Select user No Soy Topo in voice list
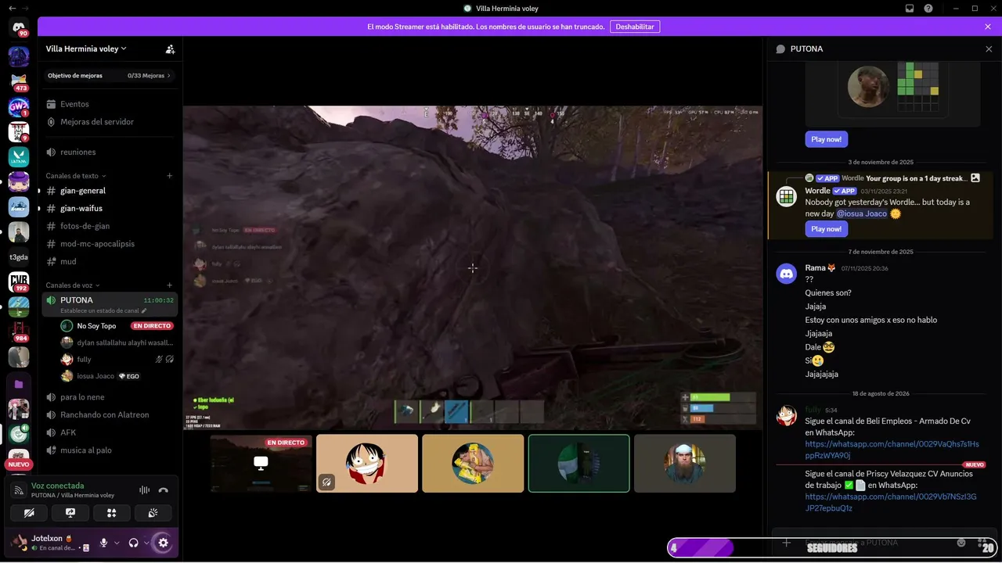This screenshot has height=563, width=1002. pos(117,326)
